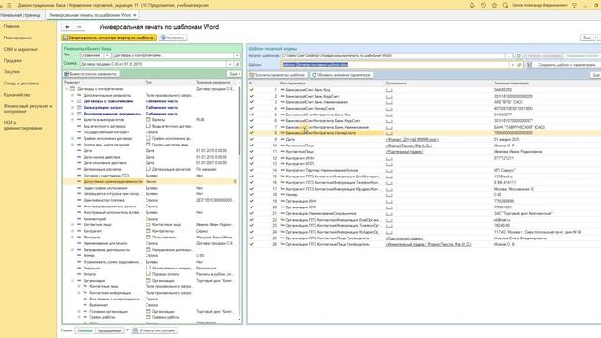Image resolution: width=601 pixels, height=338 pixels.
Task: Select the Допустимая сумма задолженности tree row
Action: [x=150, y=181]
